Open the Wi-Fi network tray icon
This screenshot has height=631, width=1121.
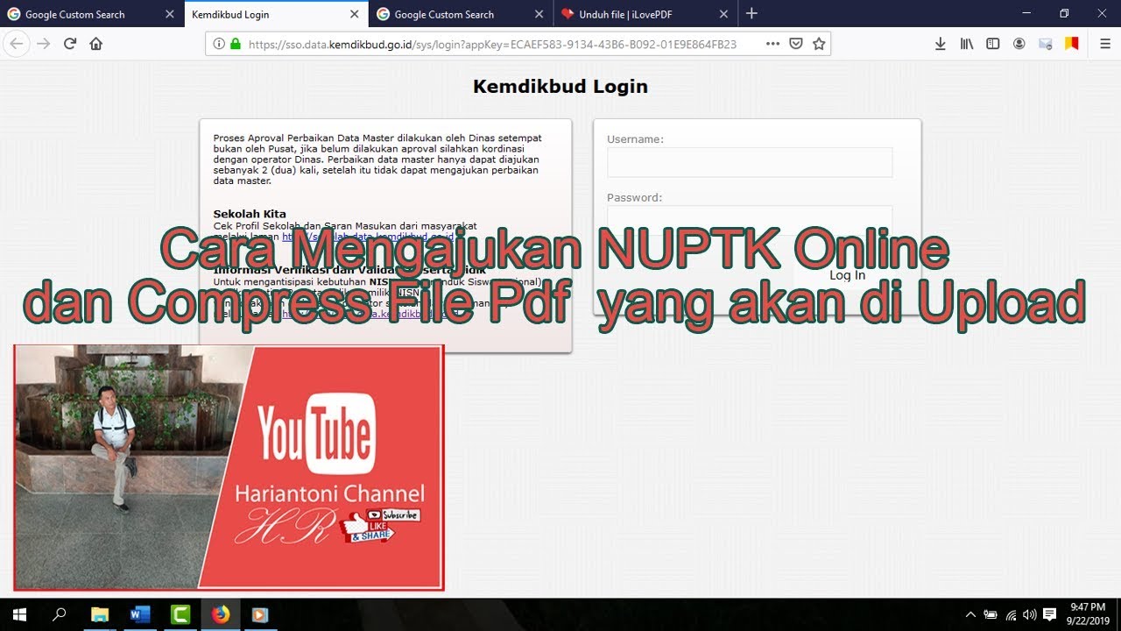pyautogui.click(x=1011, y=614)
